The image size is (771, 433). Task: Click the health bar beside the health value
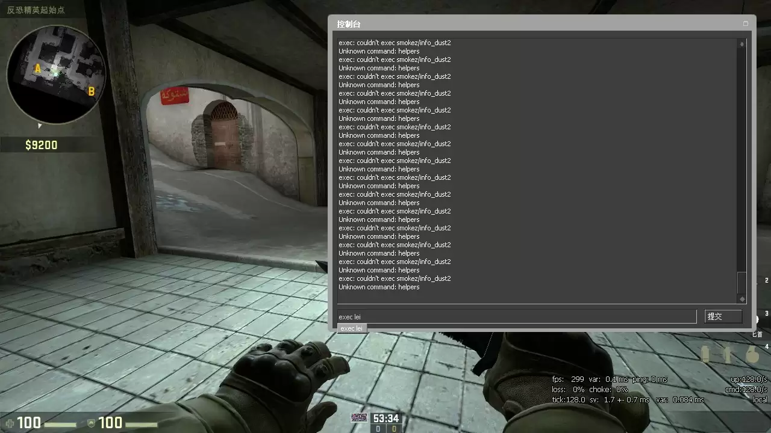tap(60, 425)
